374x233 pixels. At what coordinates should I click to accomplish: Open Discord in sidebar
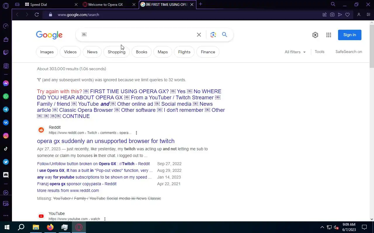tap(6, 175)
